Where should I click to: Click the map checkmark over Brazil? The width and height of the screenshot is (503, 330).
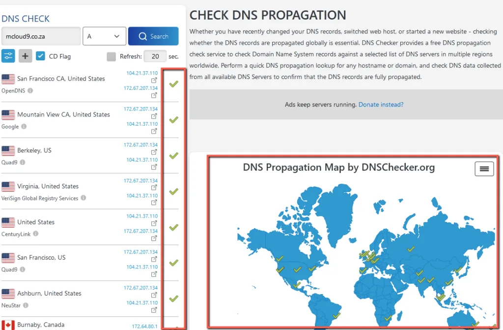336,316
